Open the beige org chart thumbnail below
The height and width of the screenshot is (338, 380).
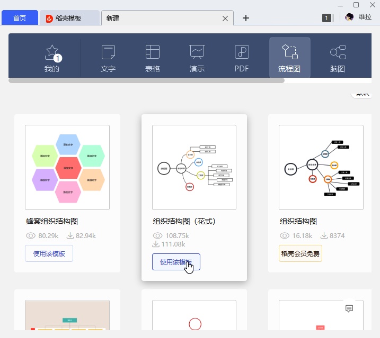(67, 315)
